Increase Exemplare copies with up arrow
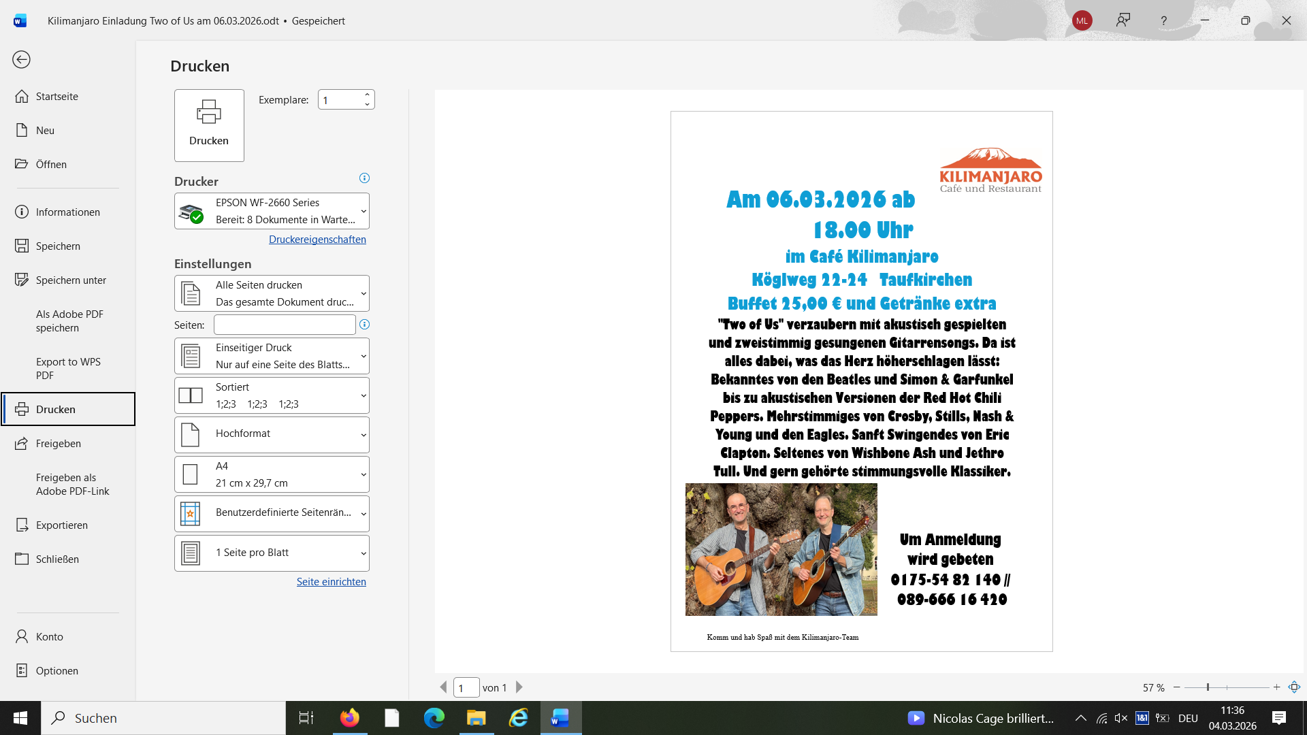Viewport: 1307px width, 735px height. pyautogui.click(x=367, y=95)
